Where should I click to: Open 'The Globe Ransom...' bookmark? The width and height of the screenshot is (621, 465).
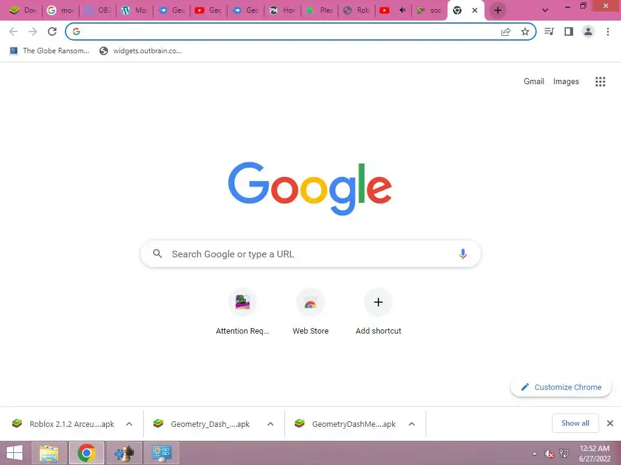pyautogui.click(x=50, y=51)
